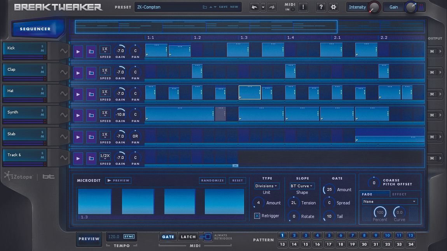The image size is (447, 251).
Task: Click the undo arrow icon
Action: coord(254,7)
